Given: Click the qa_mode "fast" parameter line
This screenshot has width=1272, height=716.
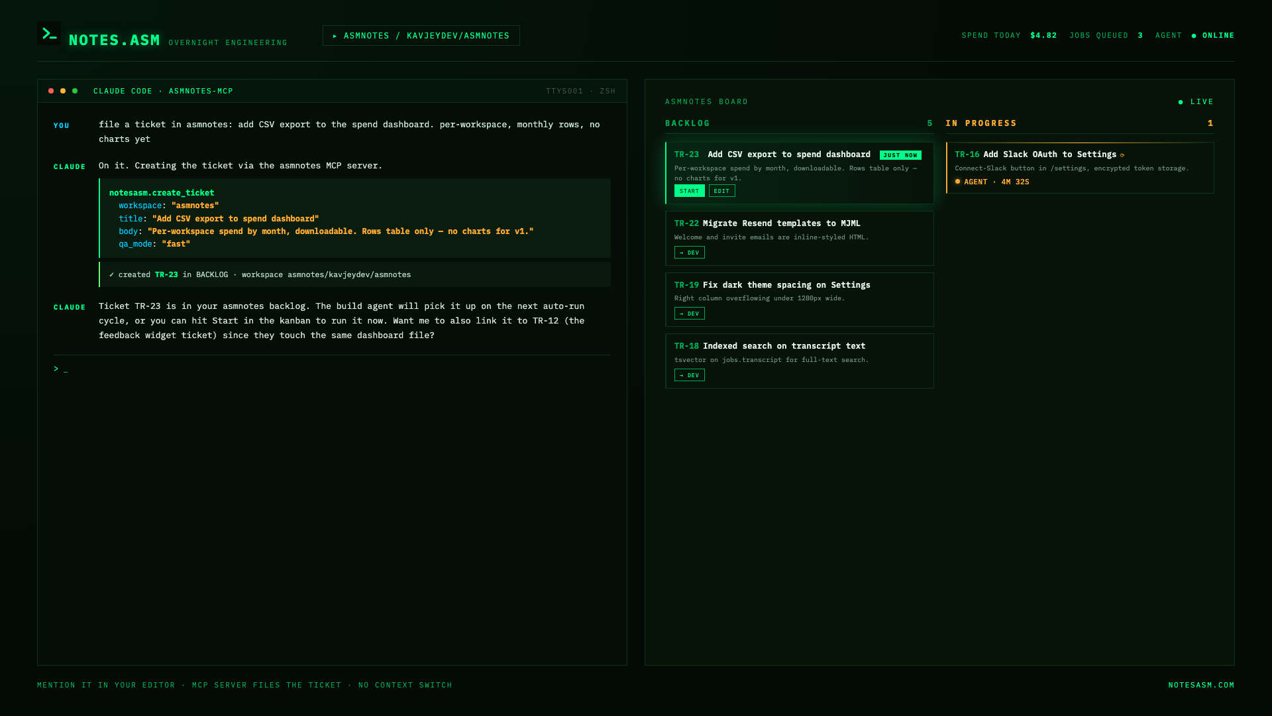Looking at the screenshot, I should (x=154, y=244).
